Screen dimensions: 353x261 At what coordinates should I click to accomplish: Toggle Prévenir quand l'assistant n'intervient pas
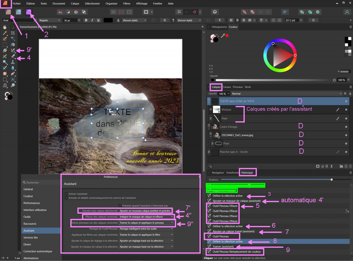(x=120, y=206)
